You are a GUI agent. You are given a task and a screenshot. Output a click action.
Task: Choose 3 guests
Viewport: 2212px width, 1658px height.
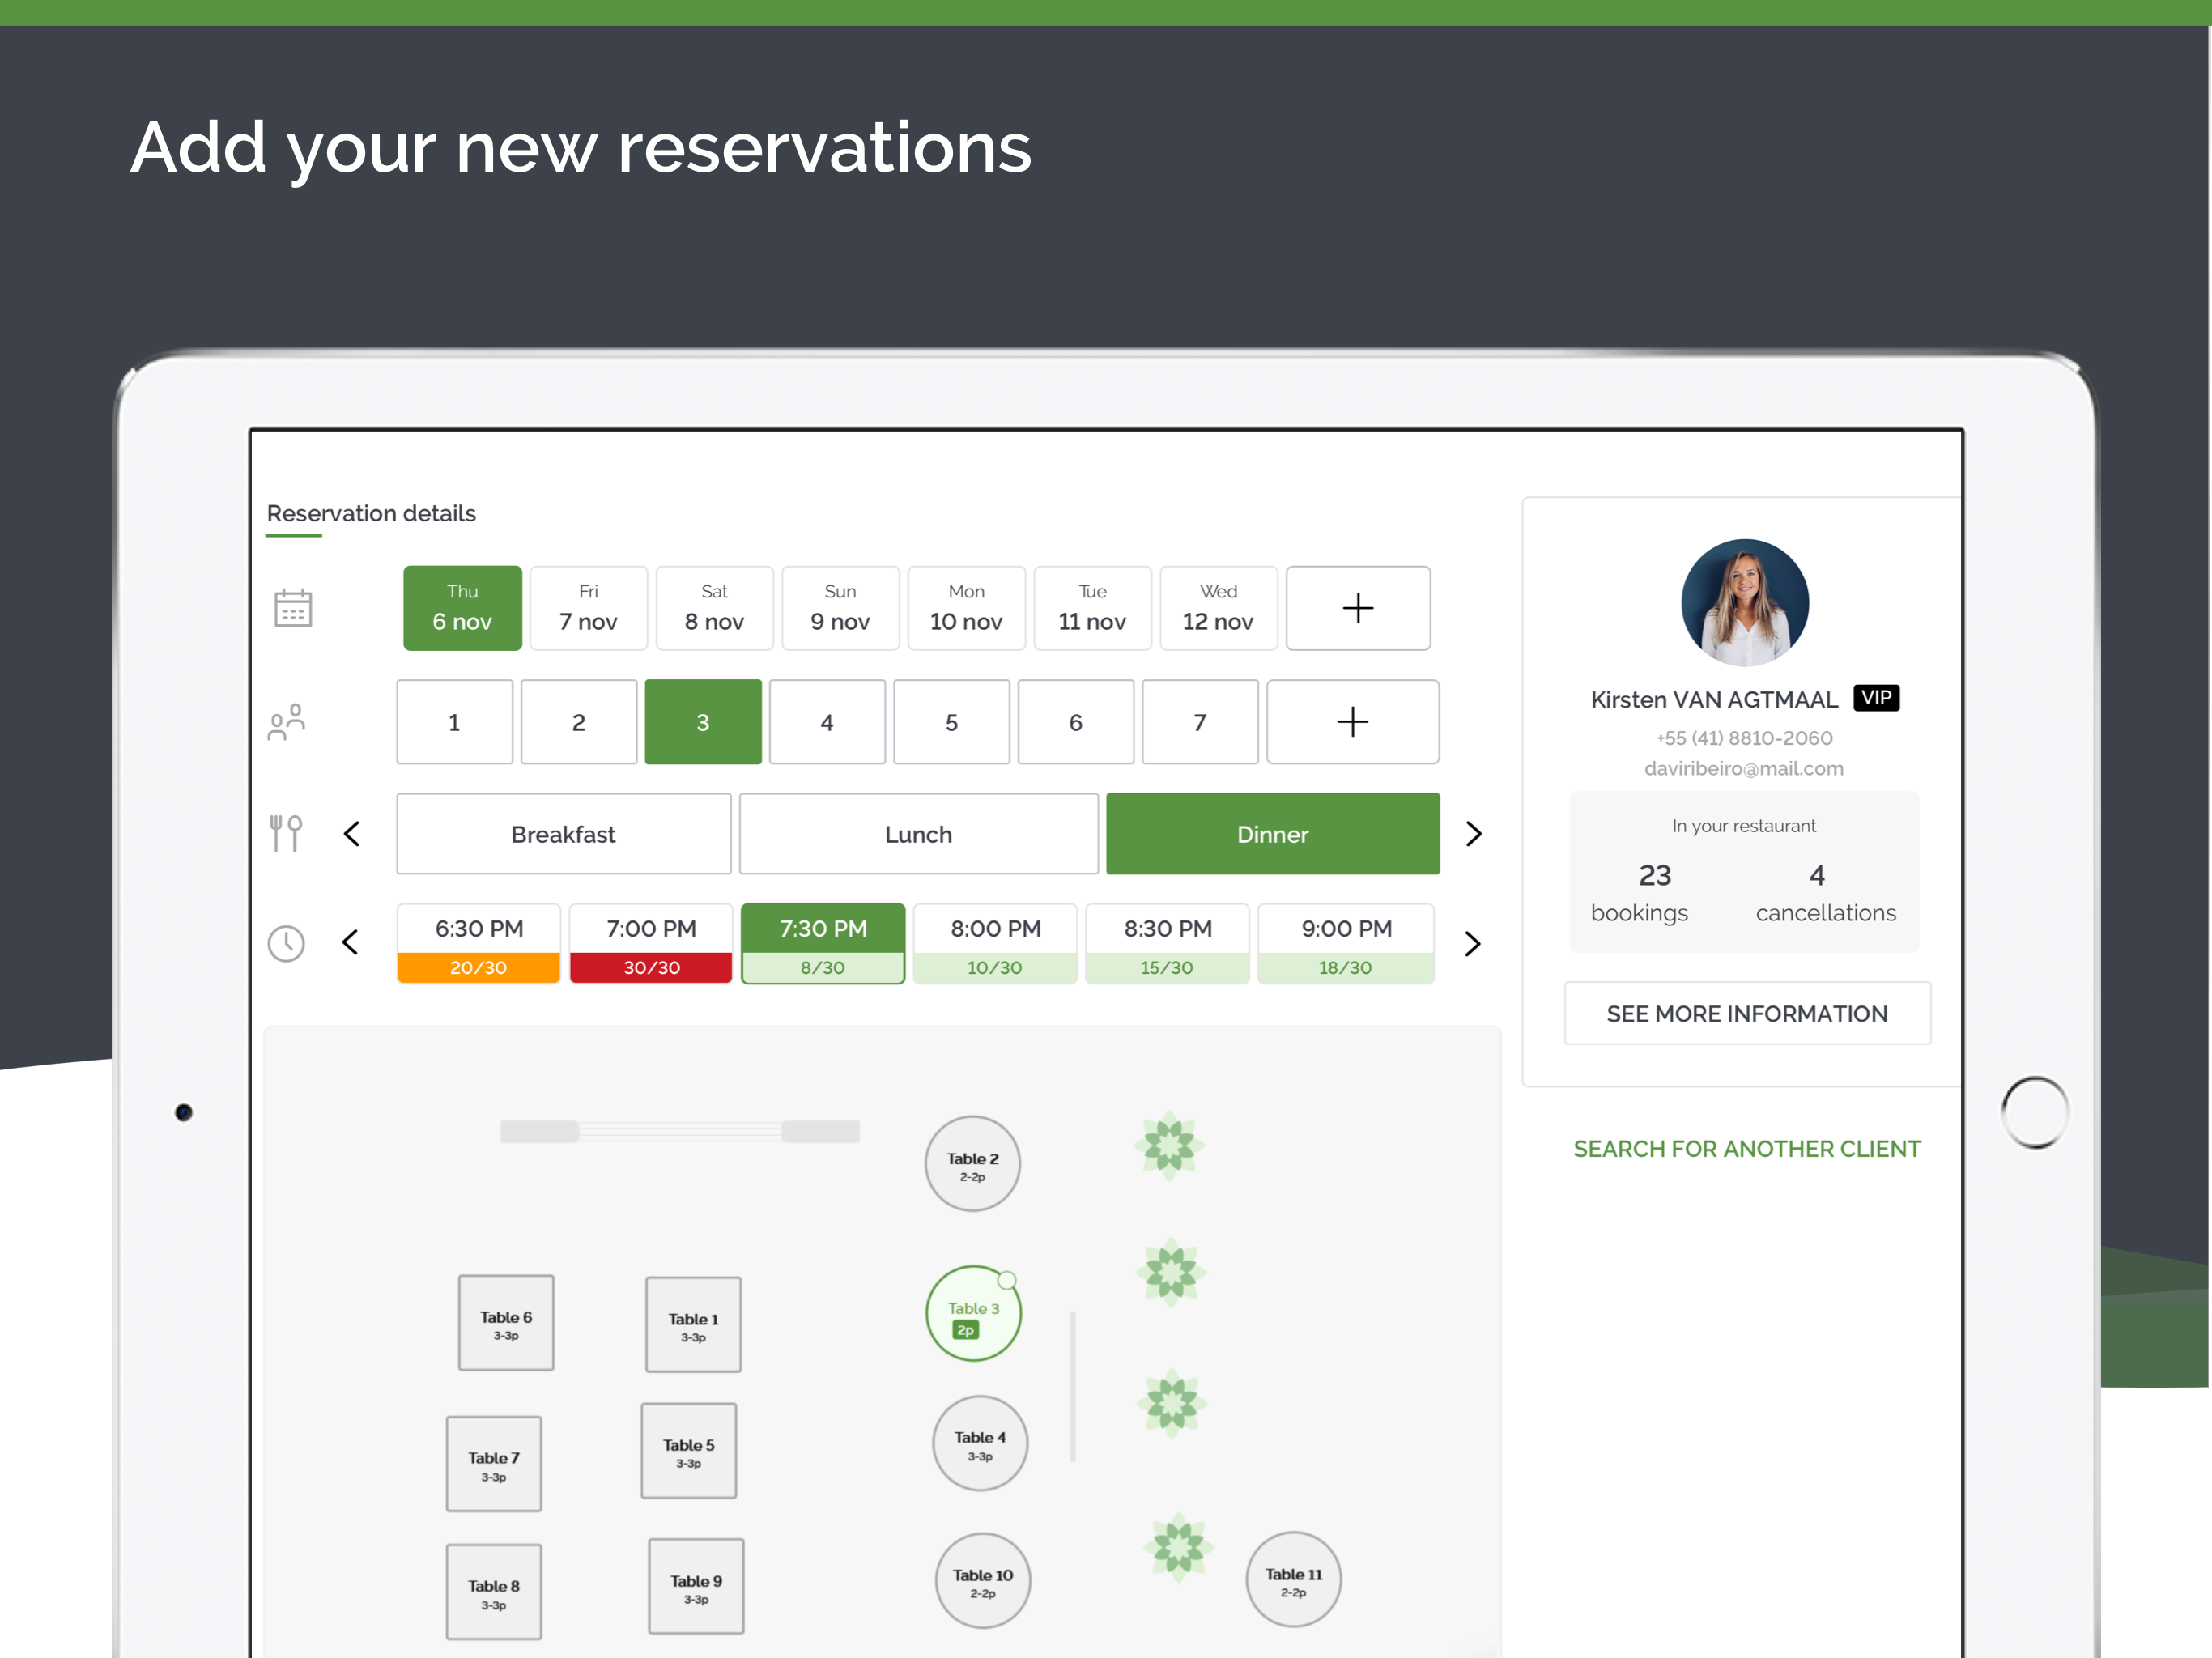tap(703, 722)
